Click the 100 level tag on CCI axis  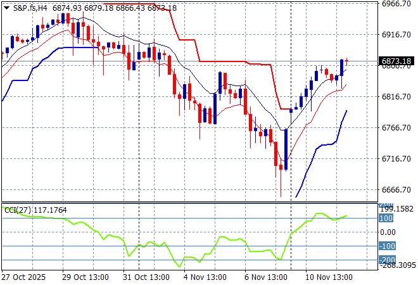[x=386, y=218]
